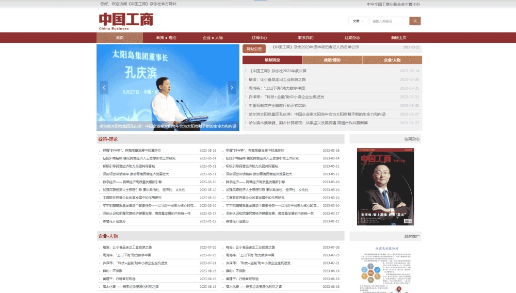Select the 企业·人物 tab above news list
This screenshot has width=516, height=293.
click(x=392, y=60)
